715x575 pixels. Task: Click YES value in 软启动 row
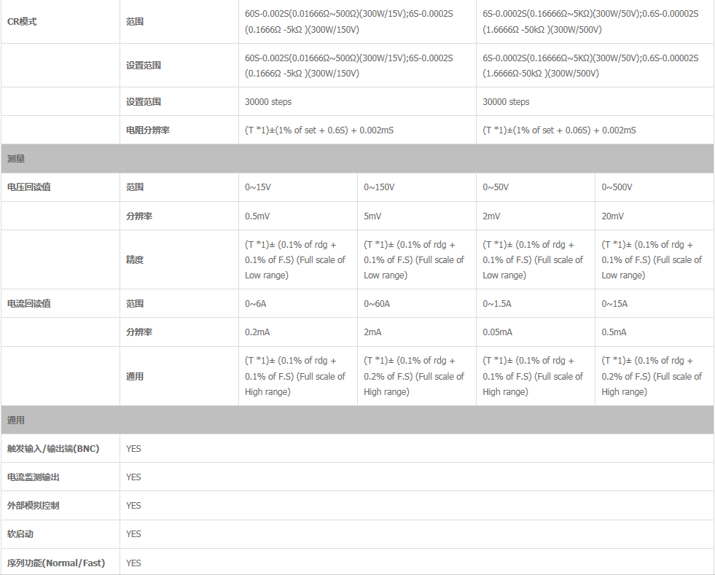coord(133,534)
